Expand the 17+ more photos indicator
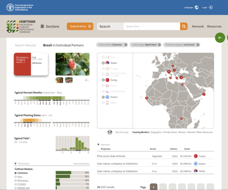Screen dimensions: 228x190 87,80
